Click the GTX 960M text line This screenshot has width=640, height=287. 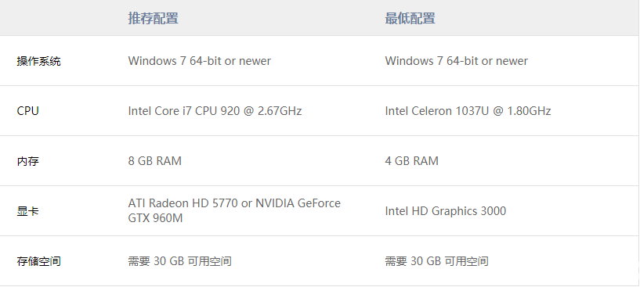click(155, 218)
